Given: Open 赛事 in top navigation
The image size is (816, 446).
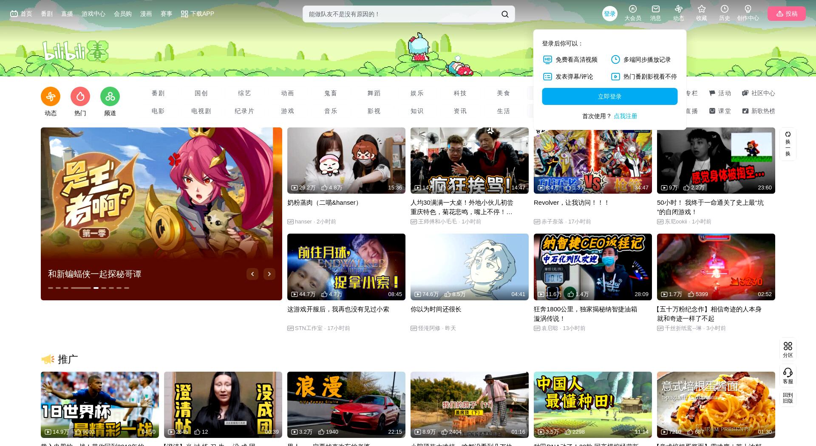Looking at the screenshot, I should tap(167, 14).
